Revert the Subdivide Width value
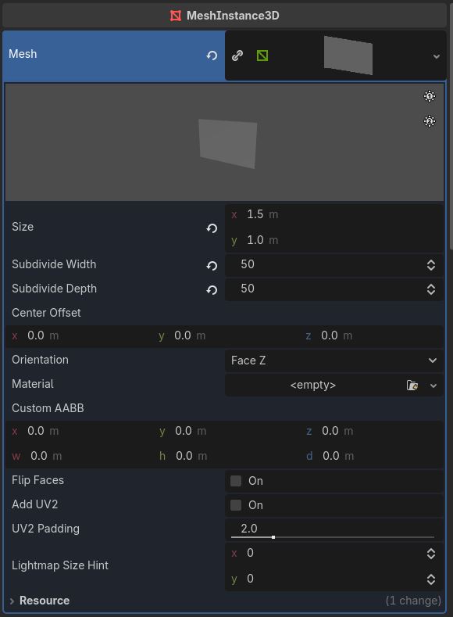This screenshot has height=617, width=453. tap(212, 266)
